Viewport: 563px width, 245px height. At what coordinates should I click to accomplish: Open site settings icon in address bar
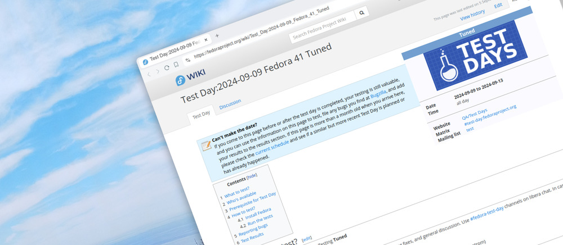187,60
